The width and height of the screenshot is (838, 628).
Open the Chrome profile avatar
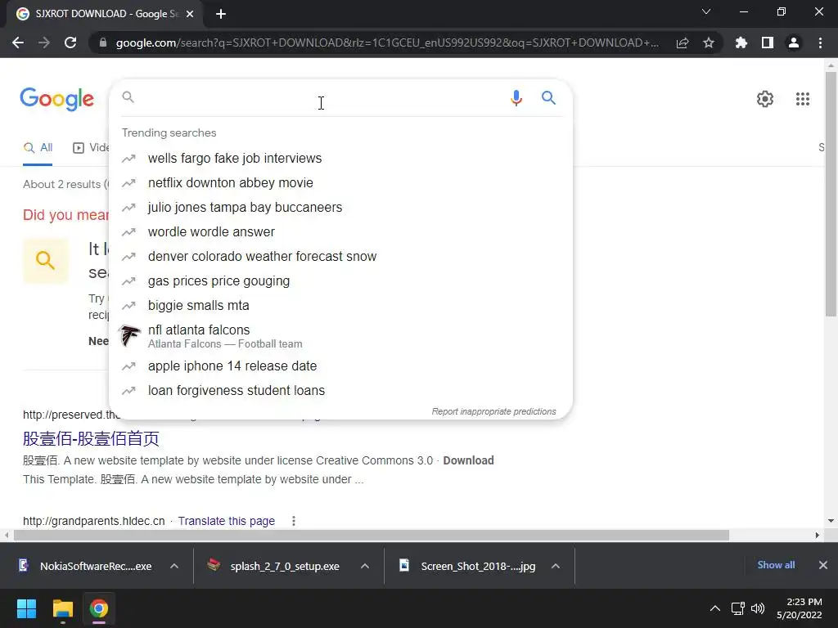coord(793,43)
